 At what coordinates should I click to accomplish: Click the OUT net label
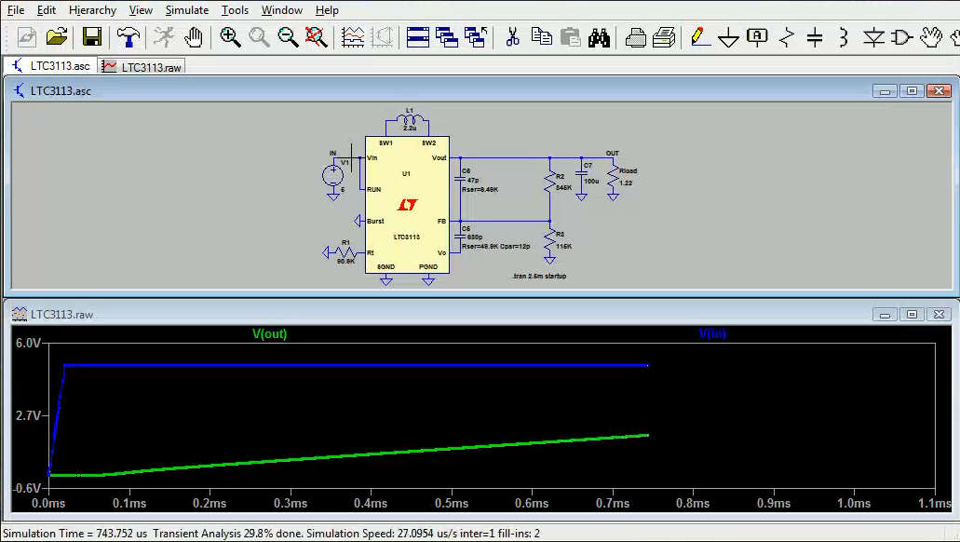click(x=613, y=153)
